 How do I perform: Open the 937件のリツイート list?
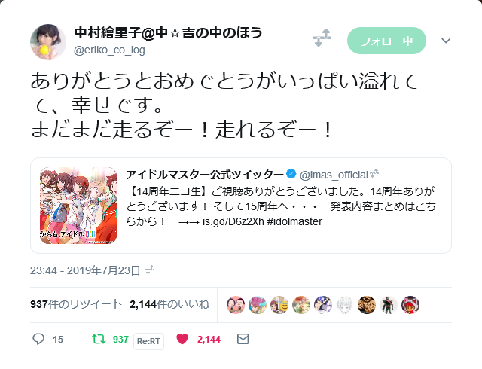click(x=76, y=304)
